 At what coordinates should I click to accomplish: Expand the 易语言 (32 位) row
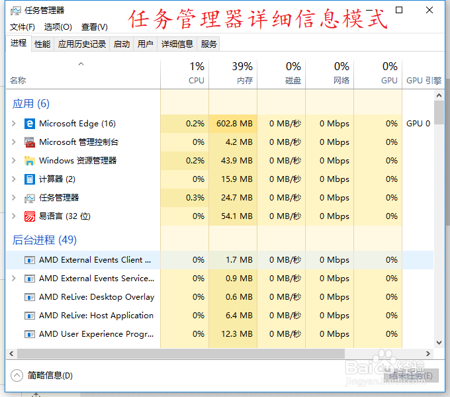click(x=13, y=216)
